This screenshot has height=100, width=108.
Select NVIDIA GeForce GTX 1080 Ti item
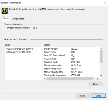[x=19, y=49]
